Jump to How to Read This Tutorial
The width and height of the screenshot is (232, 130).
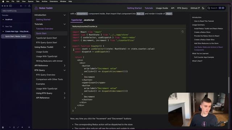204,21
